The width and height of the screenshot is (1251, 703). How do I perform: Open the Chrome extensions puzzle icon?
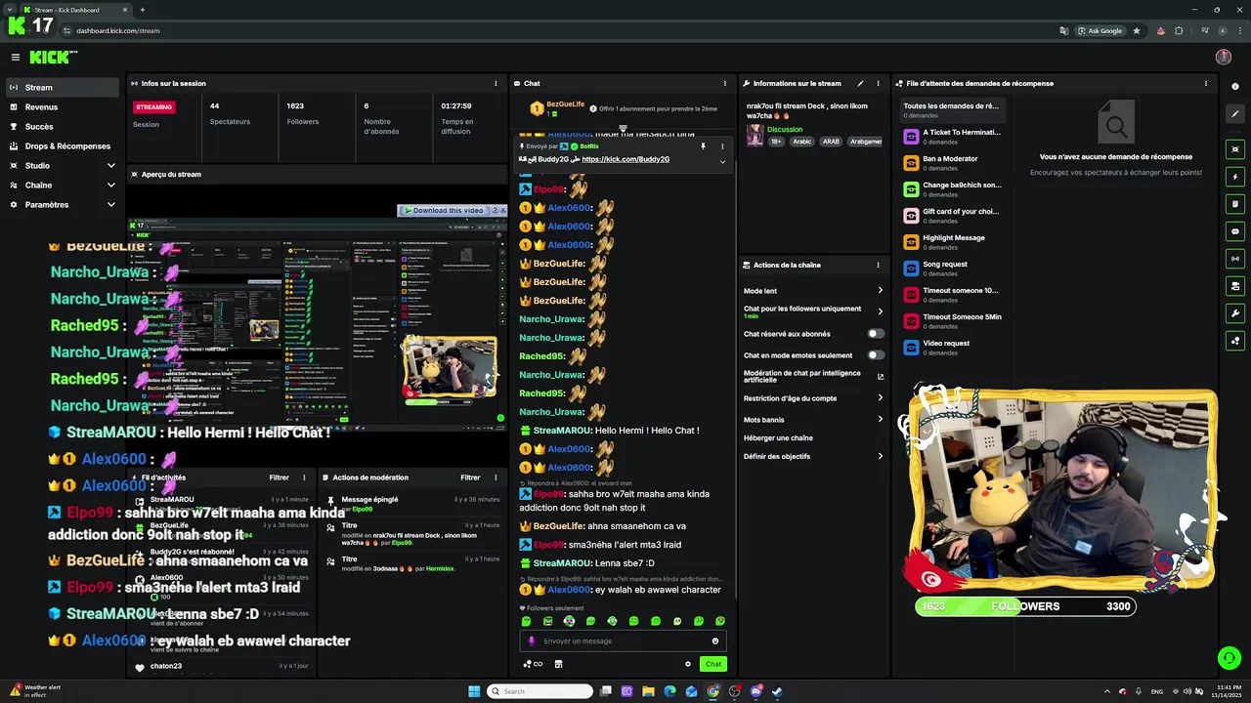[x=1178, y=30]
